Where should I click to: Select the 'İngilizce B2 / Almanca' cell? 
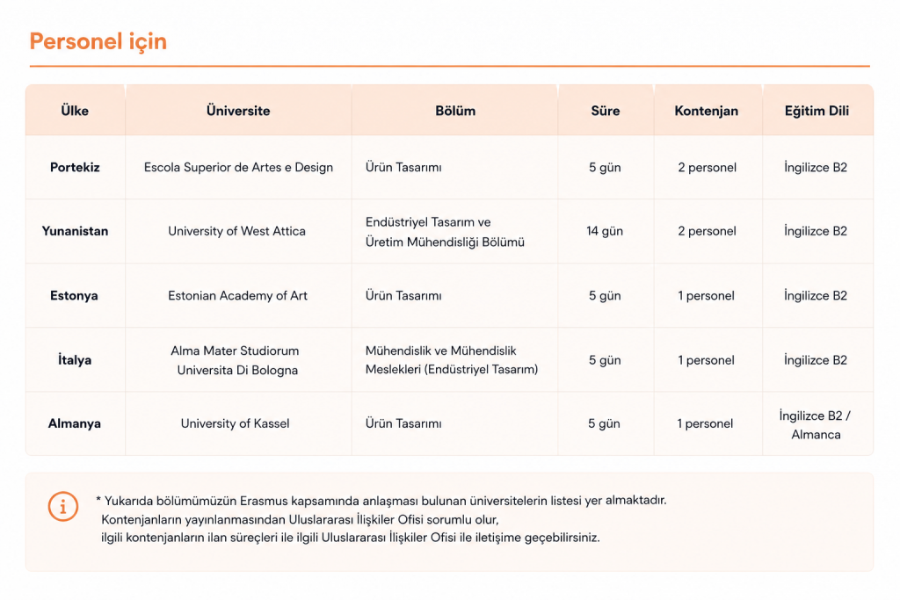[816, 425]
